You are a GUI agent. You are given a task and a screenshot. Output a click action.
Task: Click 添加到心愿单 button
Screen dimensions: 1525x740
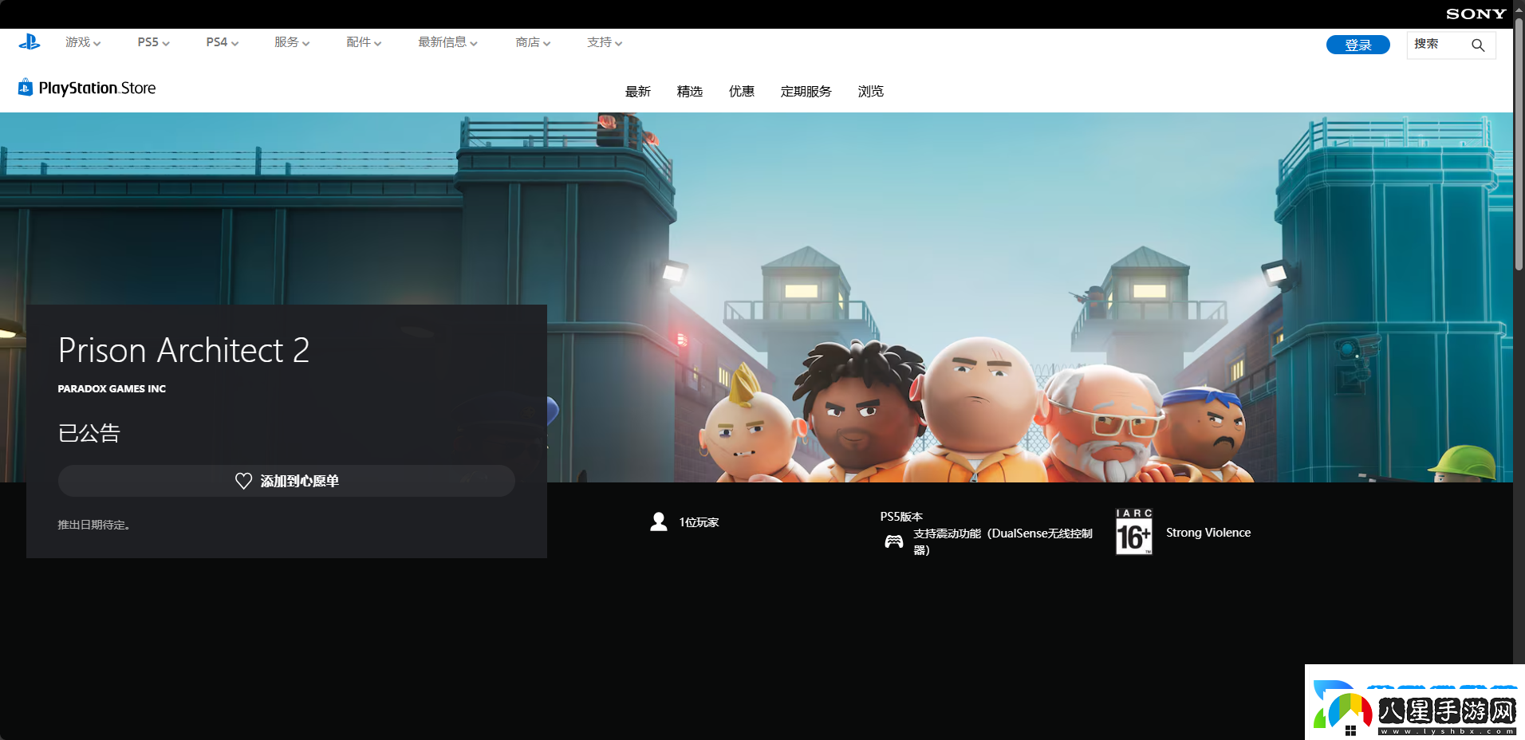click(286, 481)
